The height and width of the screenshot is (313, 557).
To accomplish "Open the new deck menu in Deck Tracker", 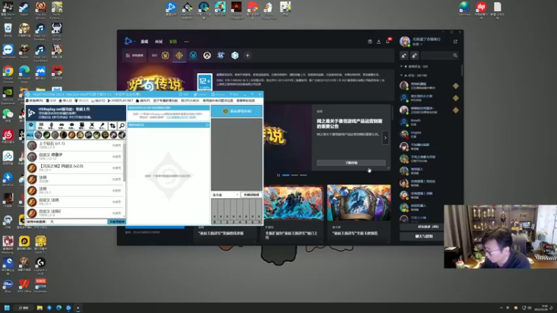I will (x=35, y=101).
